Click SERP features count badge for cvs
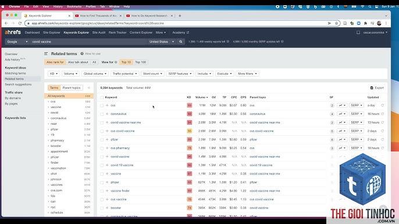 pos(332,106)
